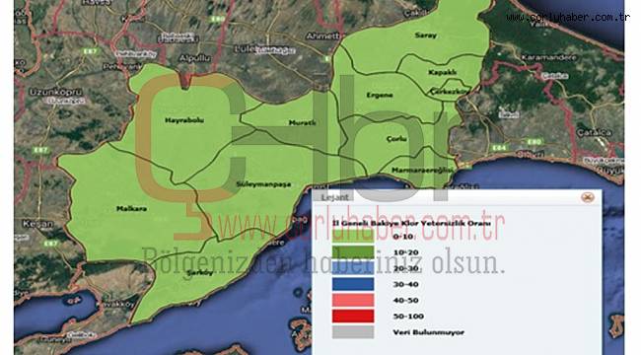Viewport: 641px width, 355px height.
Task: Click the Lejant panel title
Action: (x=335, y=197)
